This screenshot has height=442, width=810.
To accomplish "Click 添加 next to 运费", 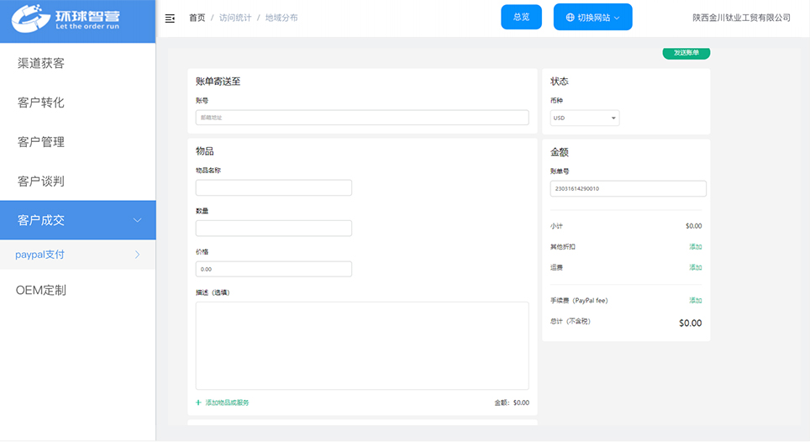I will pyautogui.click(x=695, y=267).
